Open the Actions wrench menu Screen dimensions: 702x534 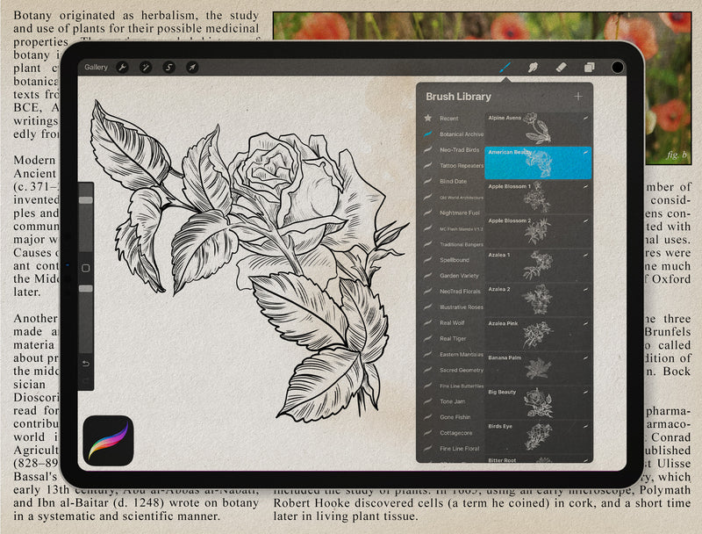click(x=123, y=67)
